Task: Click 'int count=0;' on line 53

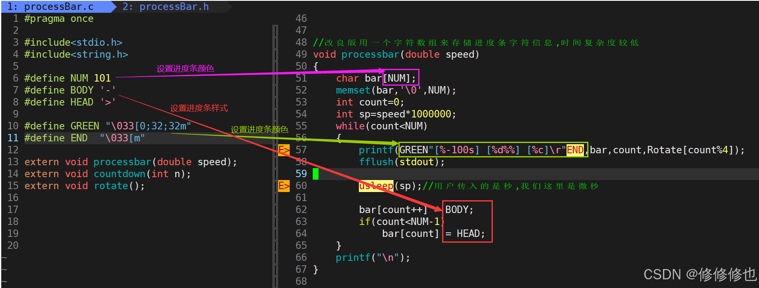Action: tap(370, 102)
